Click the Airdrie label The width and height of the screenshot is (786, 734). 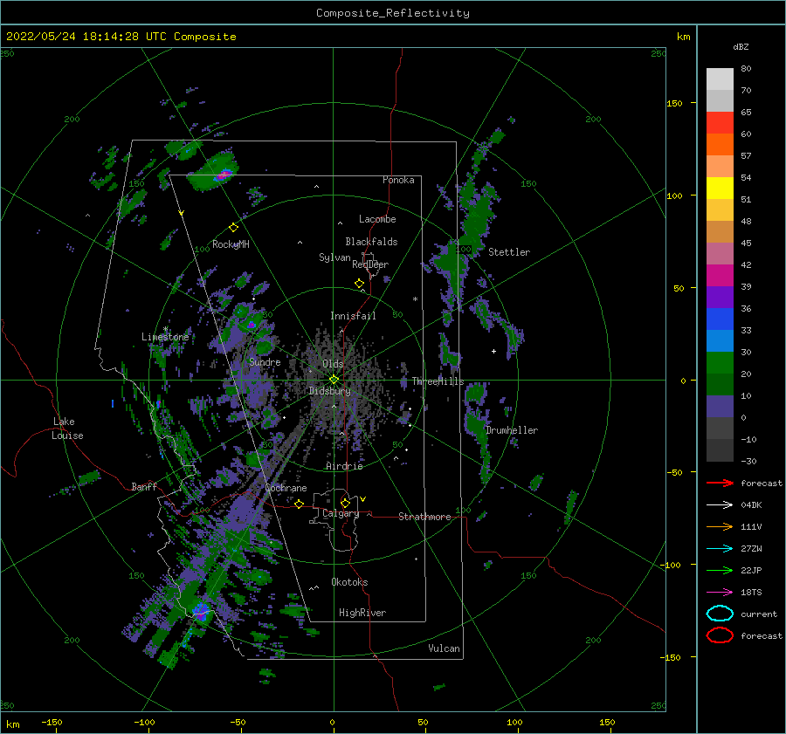(344, 466)
